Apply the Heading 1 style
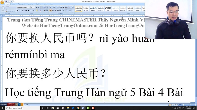Screen dimensions: 197x110 click(x=93, y=9)
